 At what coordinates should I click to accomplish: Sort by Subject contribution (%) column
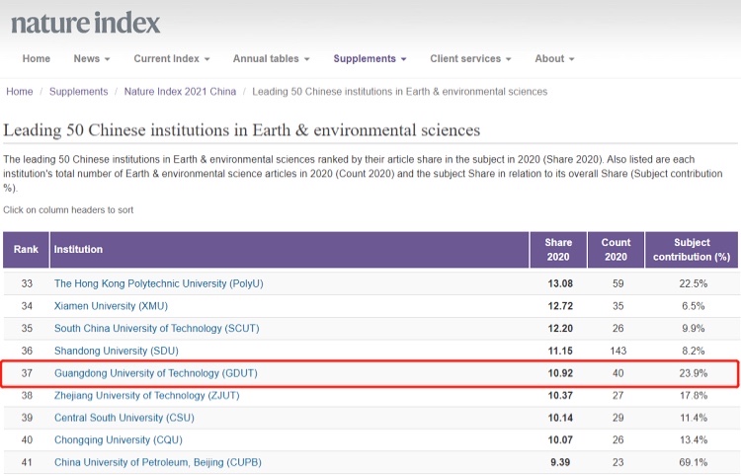[x=692, y=249]
